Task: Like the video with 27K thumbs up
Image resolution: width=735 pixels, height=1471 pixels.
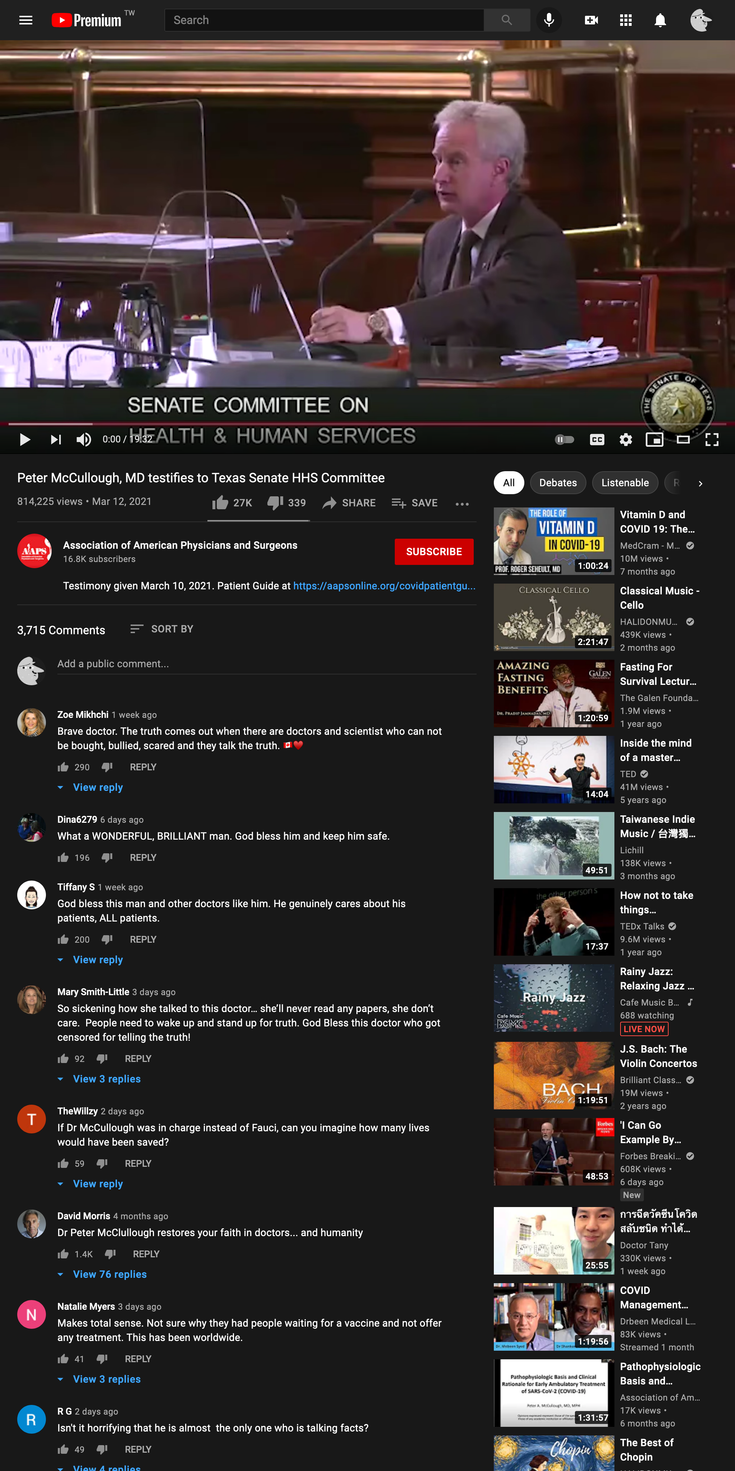Action: 221,502
